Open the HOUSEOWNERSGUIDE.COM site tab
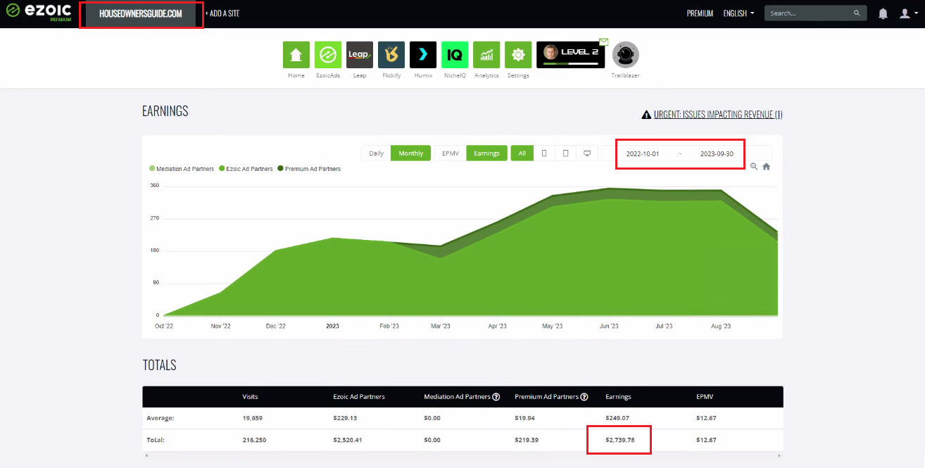 141,14
